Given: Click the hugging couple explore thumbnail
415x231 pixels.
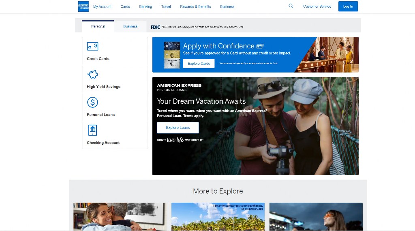Looking at the screenshot, I should [120, 217].
